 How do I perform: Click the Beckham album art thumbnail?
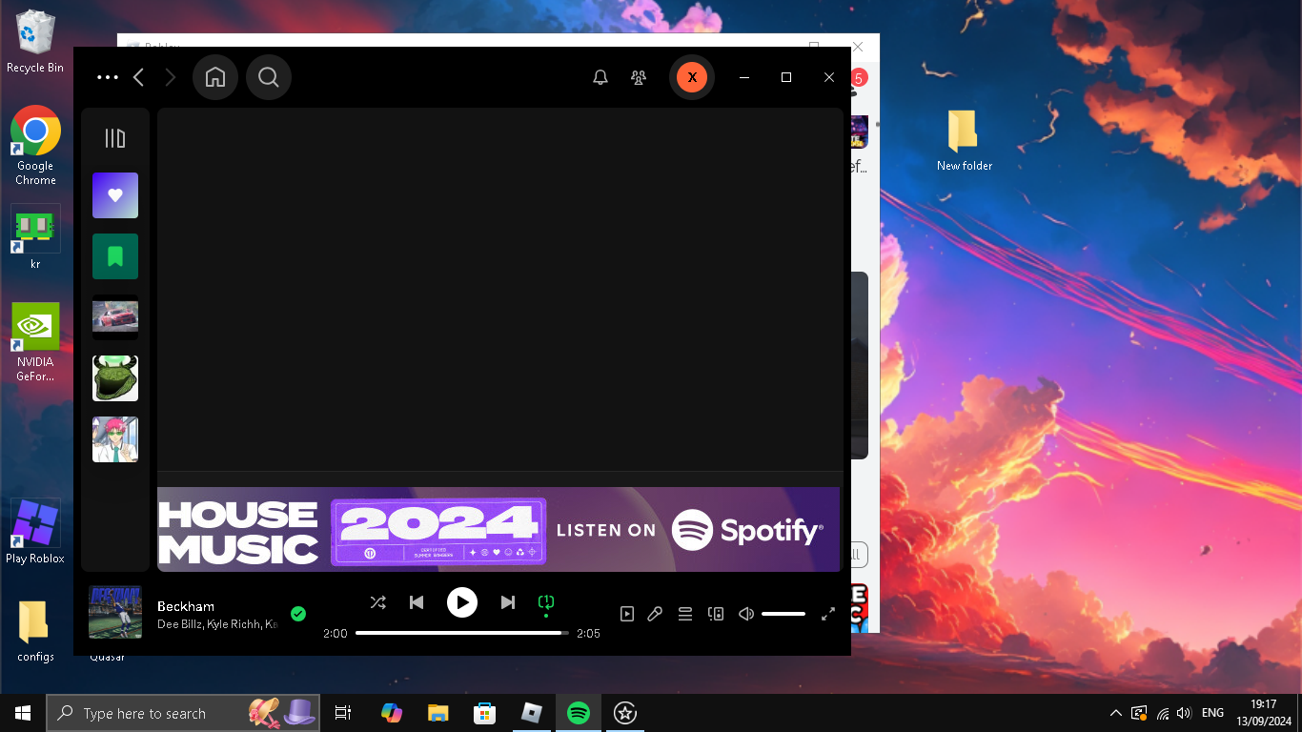tap(115, 612)
